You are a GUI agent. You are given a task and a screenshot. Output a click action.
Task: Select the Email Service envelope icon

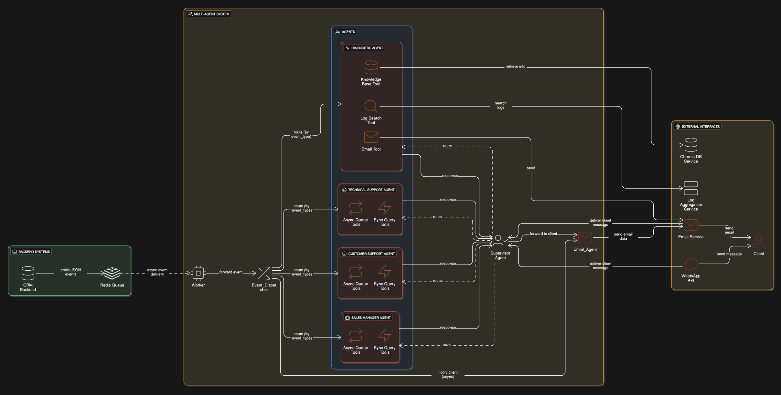(691, 225)
